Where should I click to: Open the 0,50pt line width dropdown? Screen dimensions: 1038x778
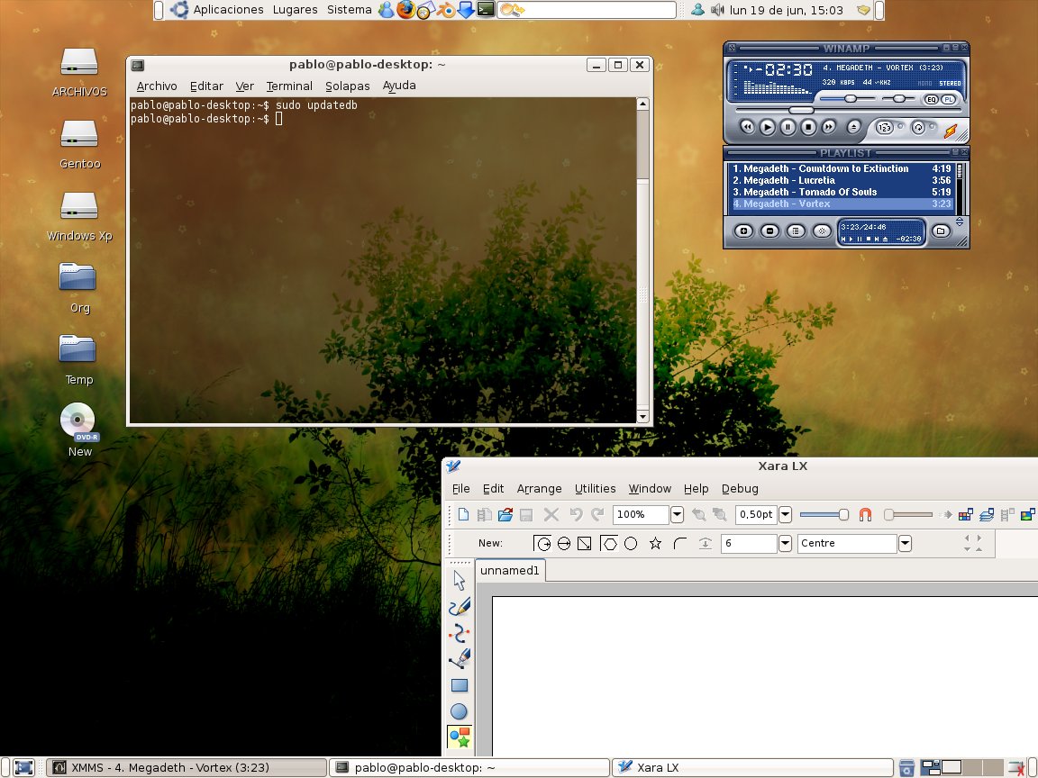pos(785,515)
